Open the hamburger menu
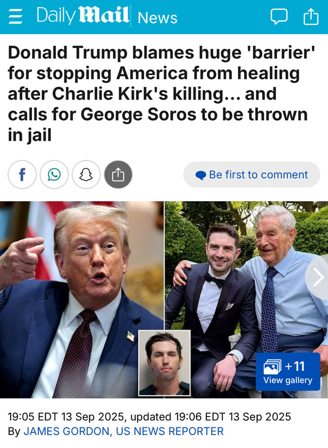Screen dimensions: 328x448 [15, 16]
